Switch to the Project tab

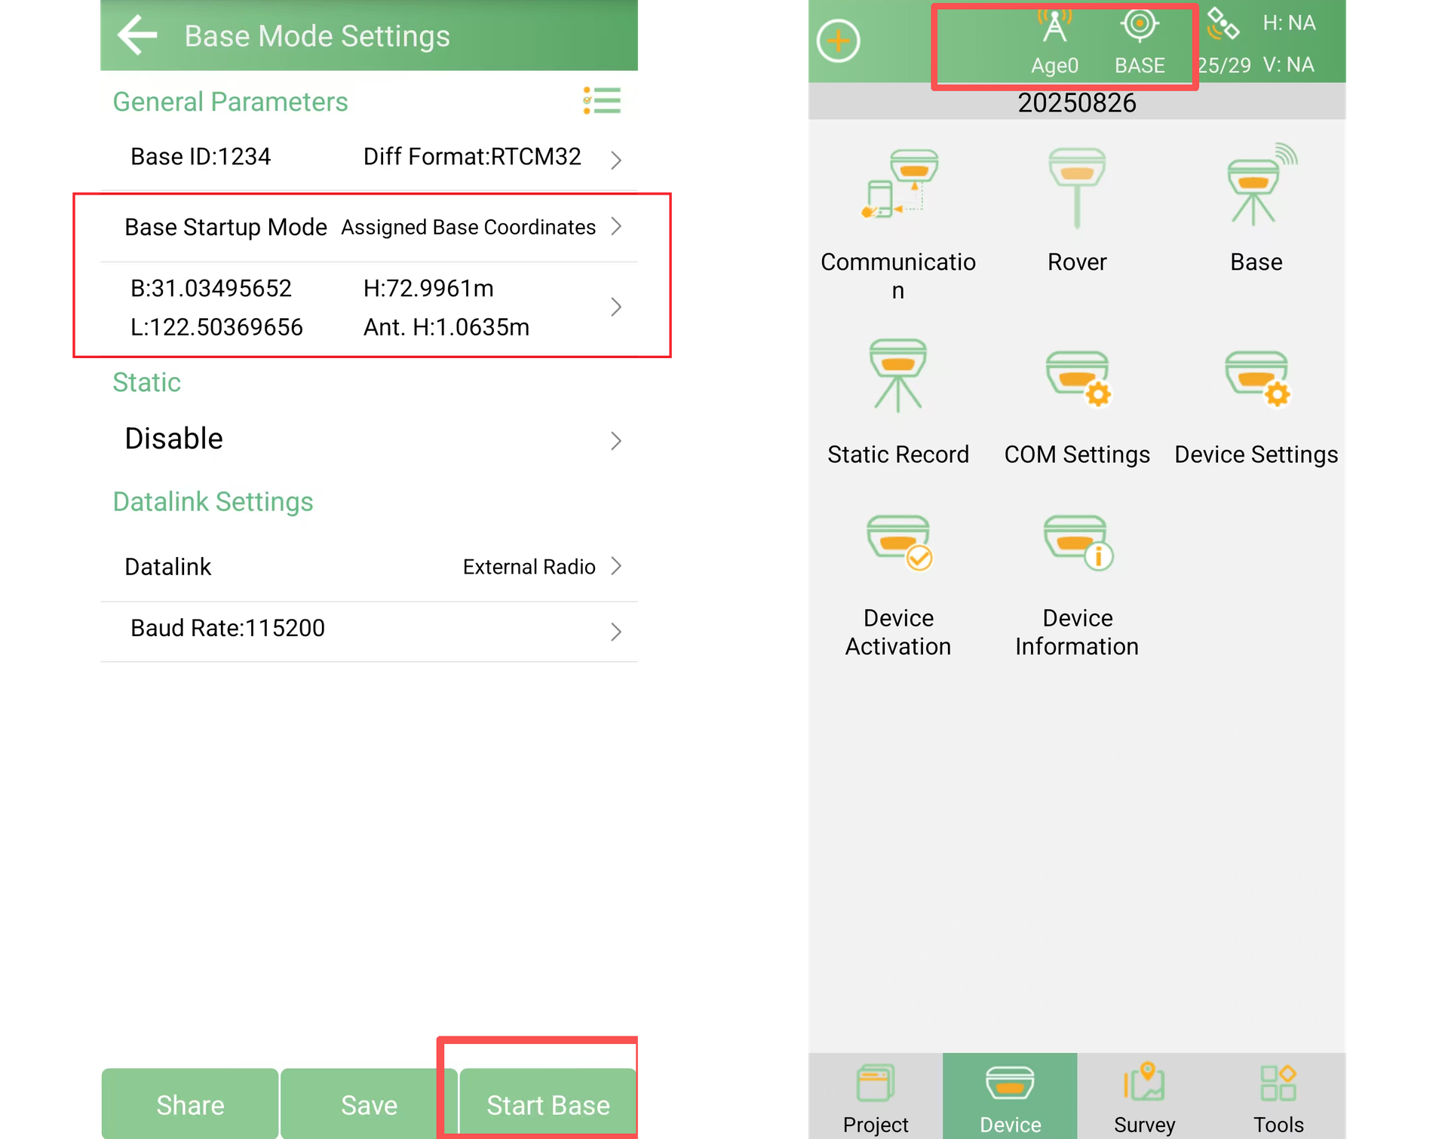tap(876, 1097)
